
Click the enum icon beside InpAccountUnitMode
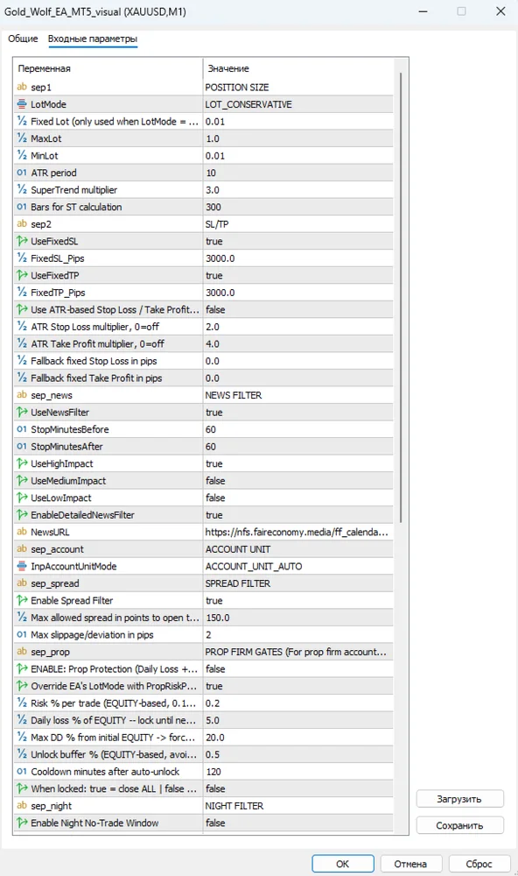[x=22, y=566]
